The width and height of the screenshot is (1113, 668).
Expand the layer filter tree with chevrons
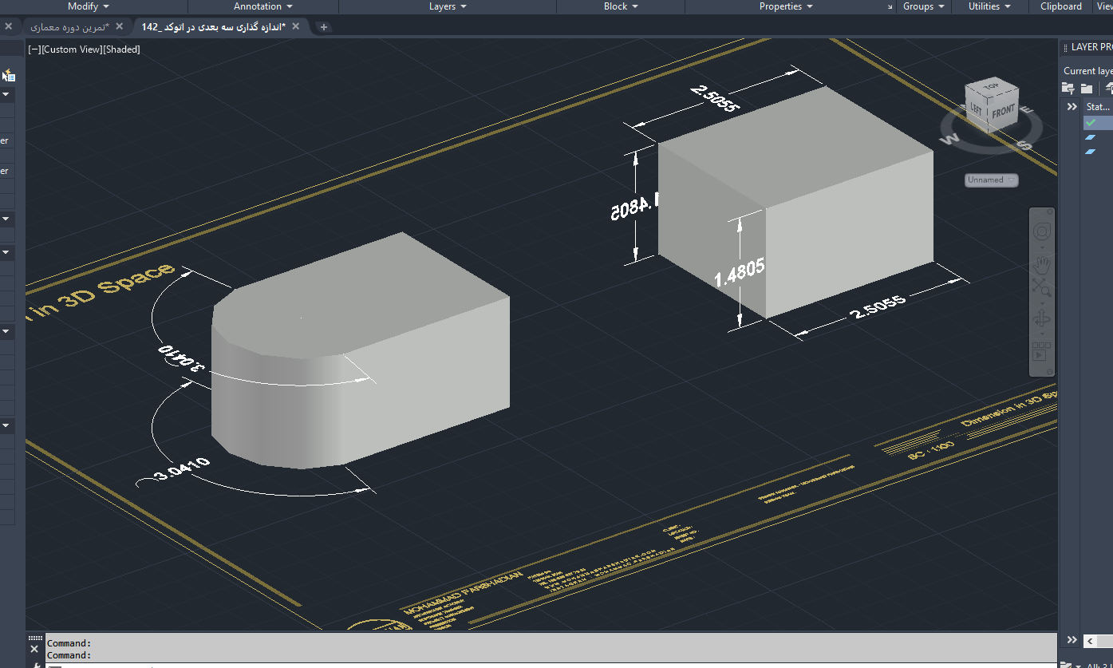point(1072,106)
